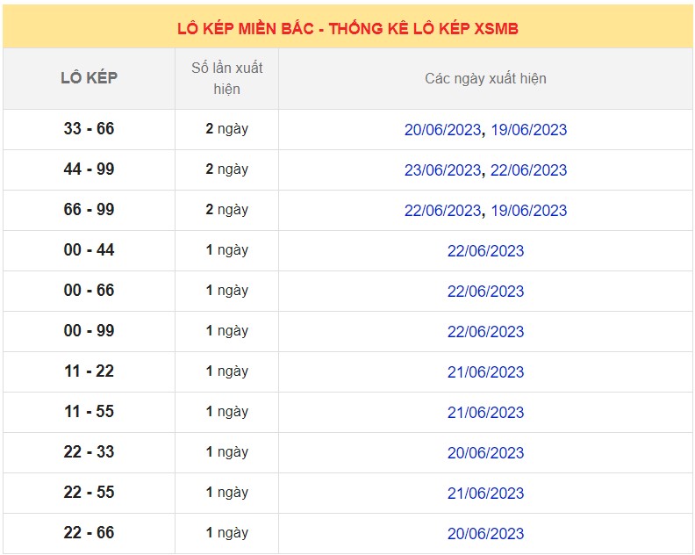Open the 19/06/2023 link in row 66 - 99
The height and width of the screenshot is (555, 695).
point(529,210)
